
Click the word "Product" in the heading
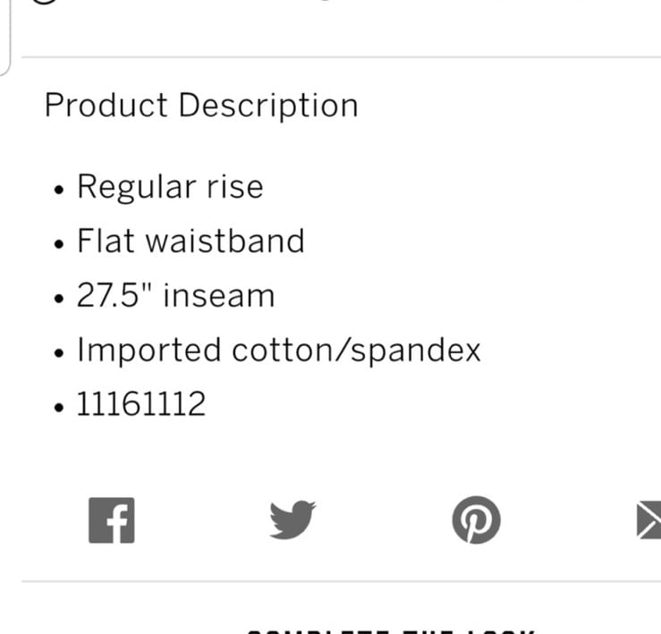click(106, 105)
